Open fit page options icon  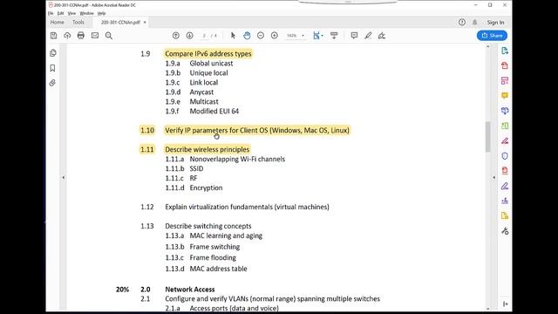pos(317,36)
